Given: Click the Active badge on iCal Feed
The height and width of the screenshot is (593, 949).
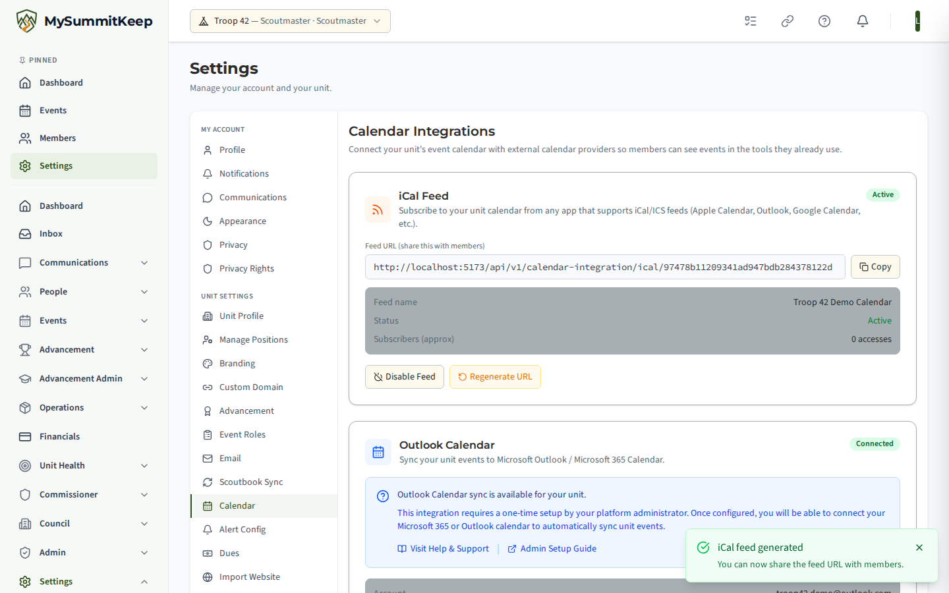Looking at the screenshot, I should coord(883,194).
